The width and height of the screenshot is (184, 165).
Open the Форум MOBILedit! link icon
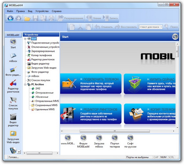[83, 138]
